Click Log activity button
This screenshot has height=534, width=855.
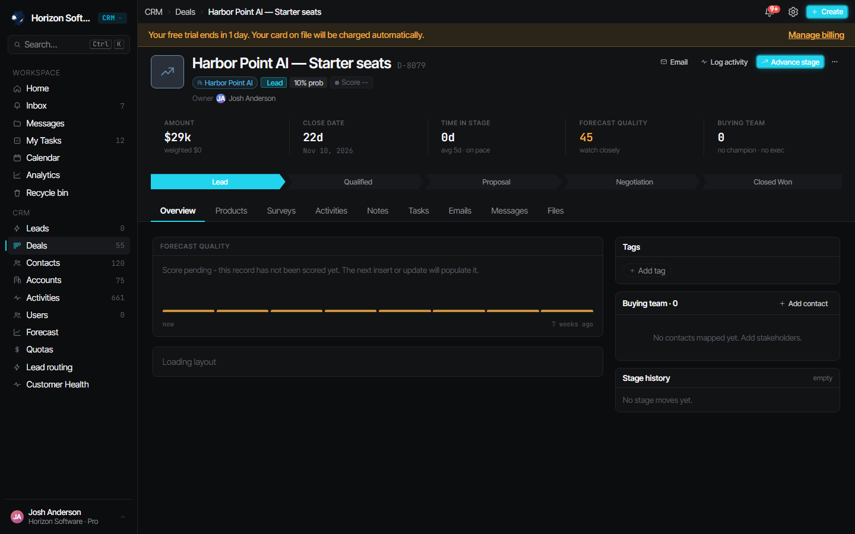(x=724, y=62)
